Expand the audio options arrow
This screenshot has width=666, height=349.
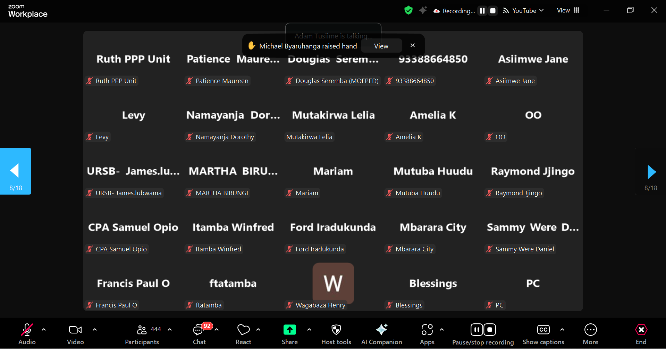[44, 330]
